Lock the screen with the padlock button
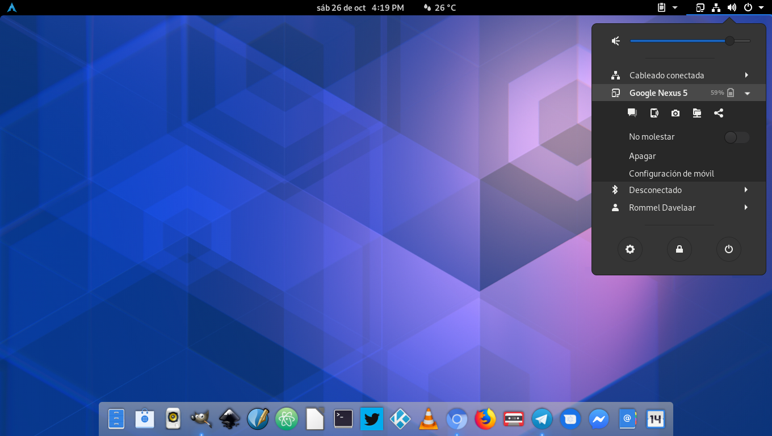This screenshot has width=772, height=436. [679, 249]
